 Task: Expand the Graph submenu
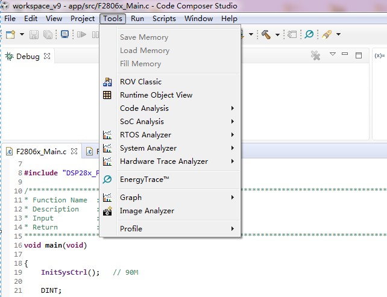pyautogui.click(x=170, y=198)
